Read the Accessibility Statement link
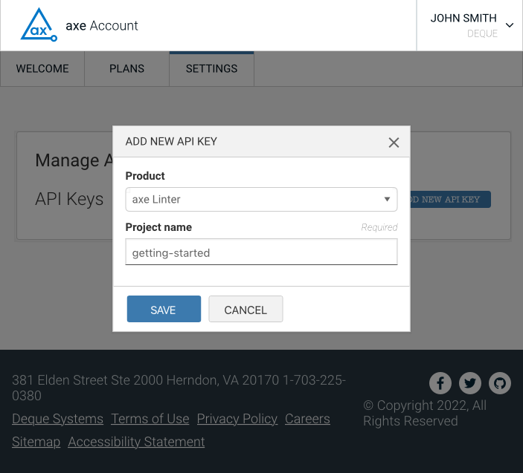This screenshot has width=523, height=473. pos(136,442)
